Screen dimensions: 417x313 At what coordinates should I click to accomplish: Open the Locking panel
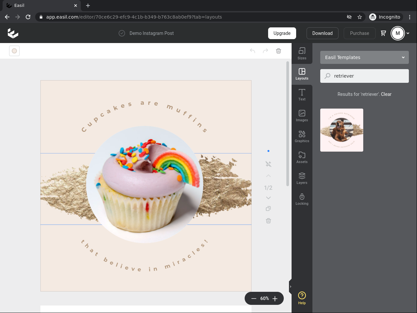pyautogui.click(x=302, y=200)
